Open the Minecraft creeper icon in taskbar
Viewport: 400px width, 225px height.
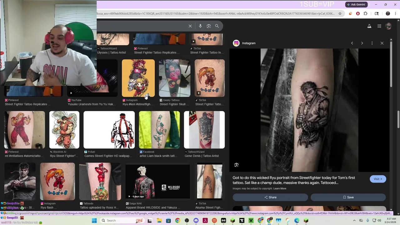(251, 221)
